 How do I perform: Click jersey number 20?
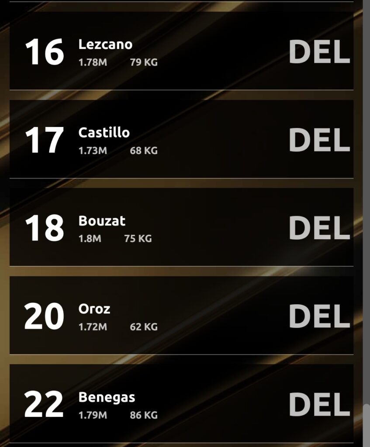tap(44, 316)
